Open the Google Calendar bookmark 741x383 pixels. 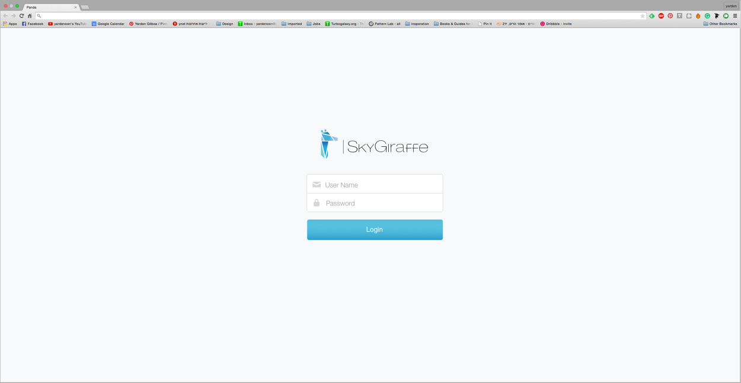click(109, 24)
